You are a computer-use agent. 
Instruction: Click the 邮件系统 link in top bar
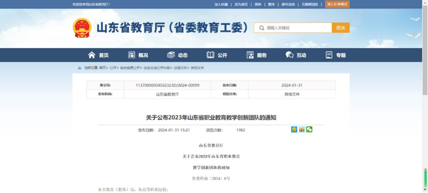[288, 4]
